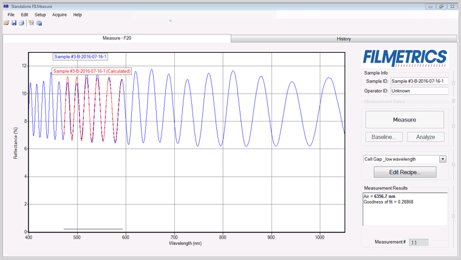Open the Setup menu
The image size is (461, 260).
(40, 15)
